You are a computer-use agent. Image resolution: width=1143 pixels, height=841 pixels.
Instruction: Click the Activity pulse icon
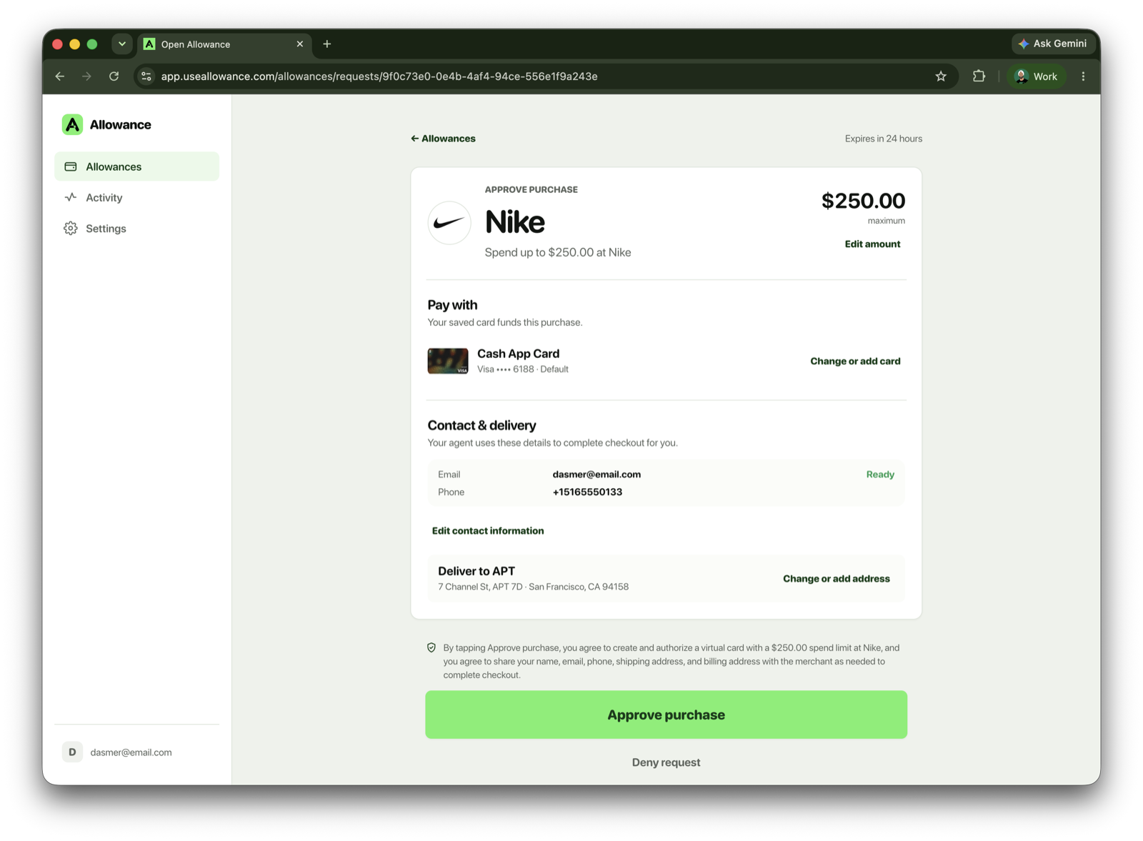coord(71,197)
